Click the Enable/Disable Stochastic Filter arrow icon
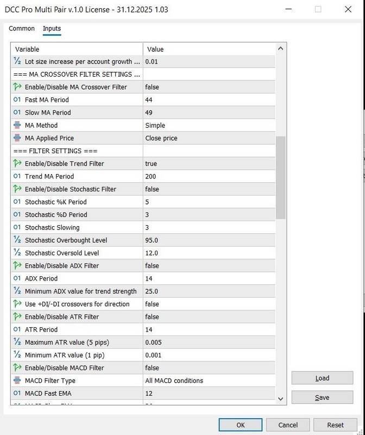365x435 pixels. [x=17, y=189]
